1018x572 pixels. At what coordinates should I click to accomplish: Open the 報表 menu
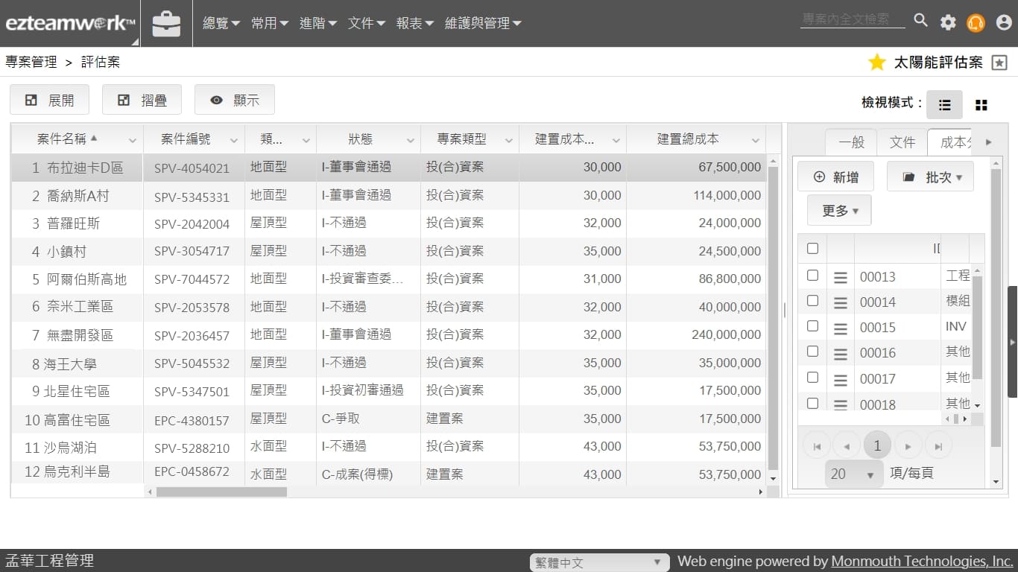(414, 24)
